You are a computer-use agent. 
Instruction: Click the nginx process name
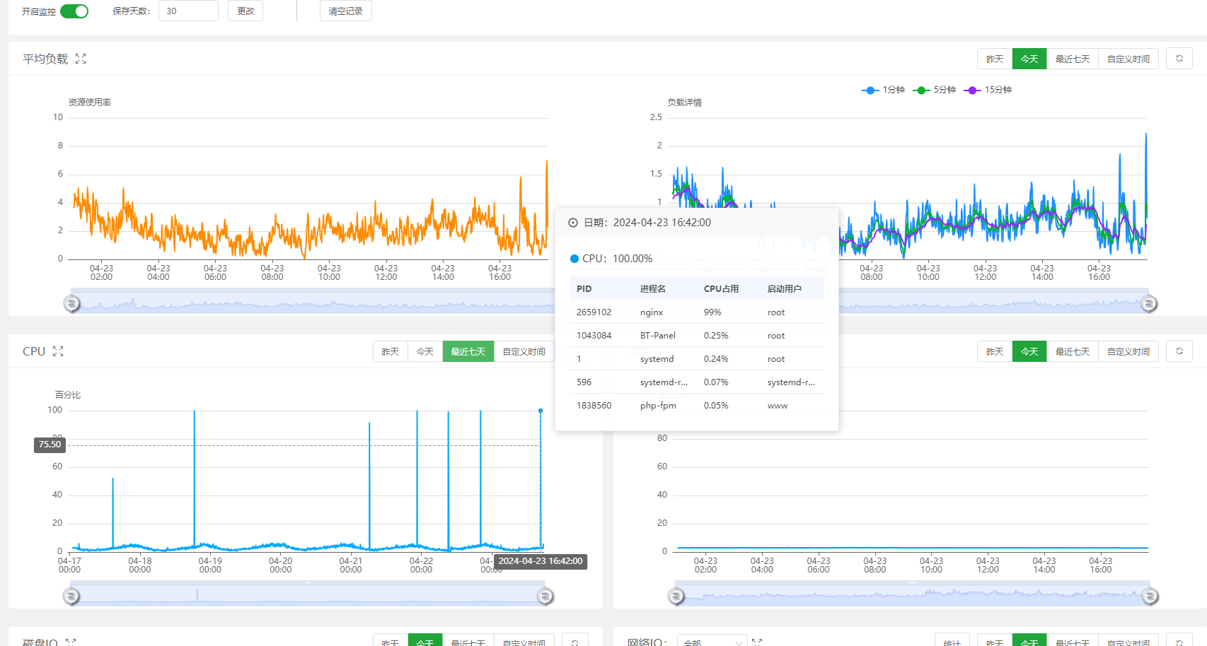(652, 312)
